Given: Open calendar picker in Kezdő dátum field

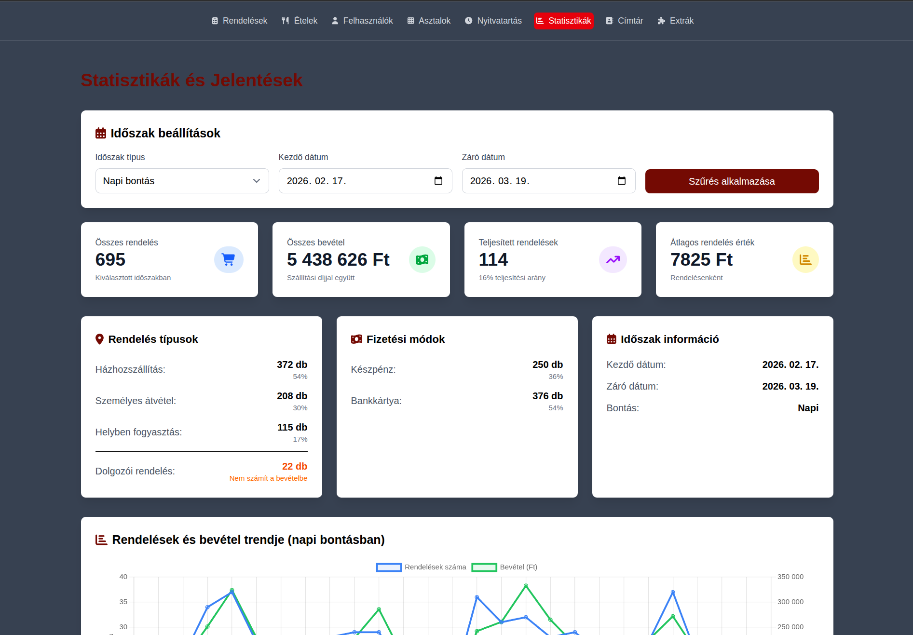Looking at the screenshot, I should [x=438, y=181].
